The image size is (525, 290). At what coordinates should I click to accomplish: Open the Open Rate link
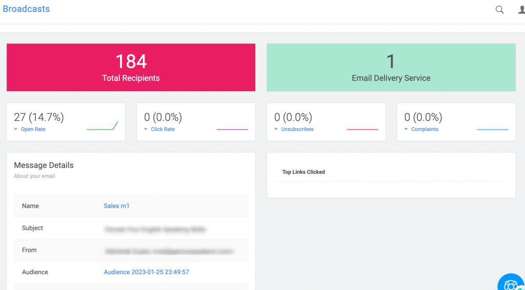point(33,129)
